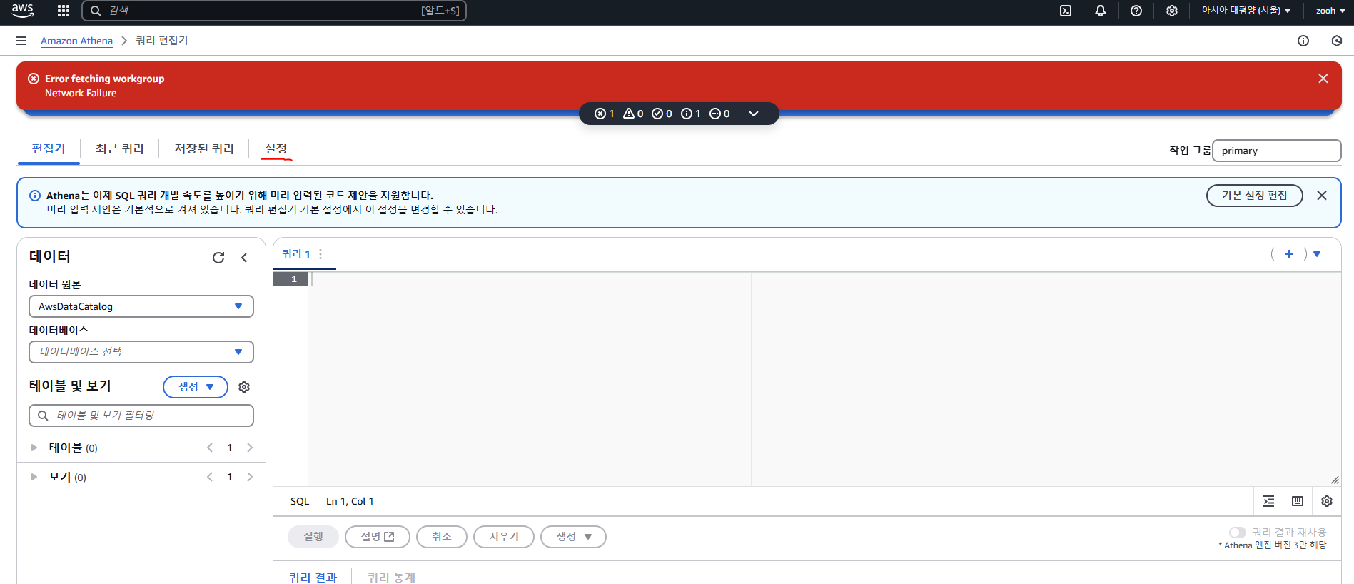Expand the Tables (0) section
Viewport: 1354px width, 584px height.
34,448
